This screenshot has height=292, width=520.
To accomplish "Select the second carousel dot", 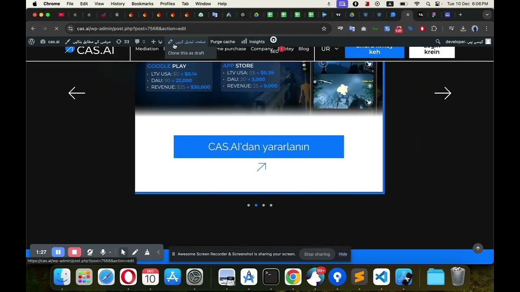I will pyautogui.click(x=256, y=205).
